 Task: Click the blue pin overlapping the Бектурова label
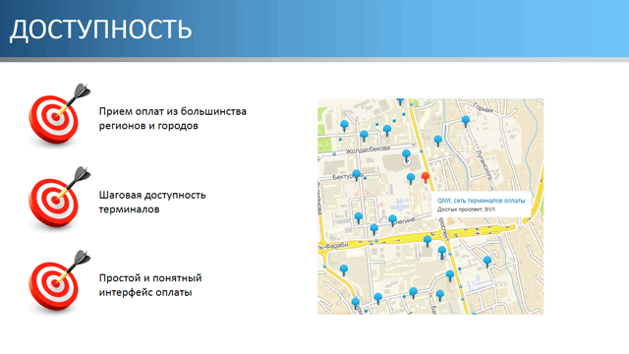pos(356,175)
